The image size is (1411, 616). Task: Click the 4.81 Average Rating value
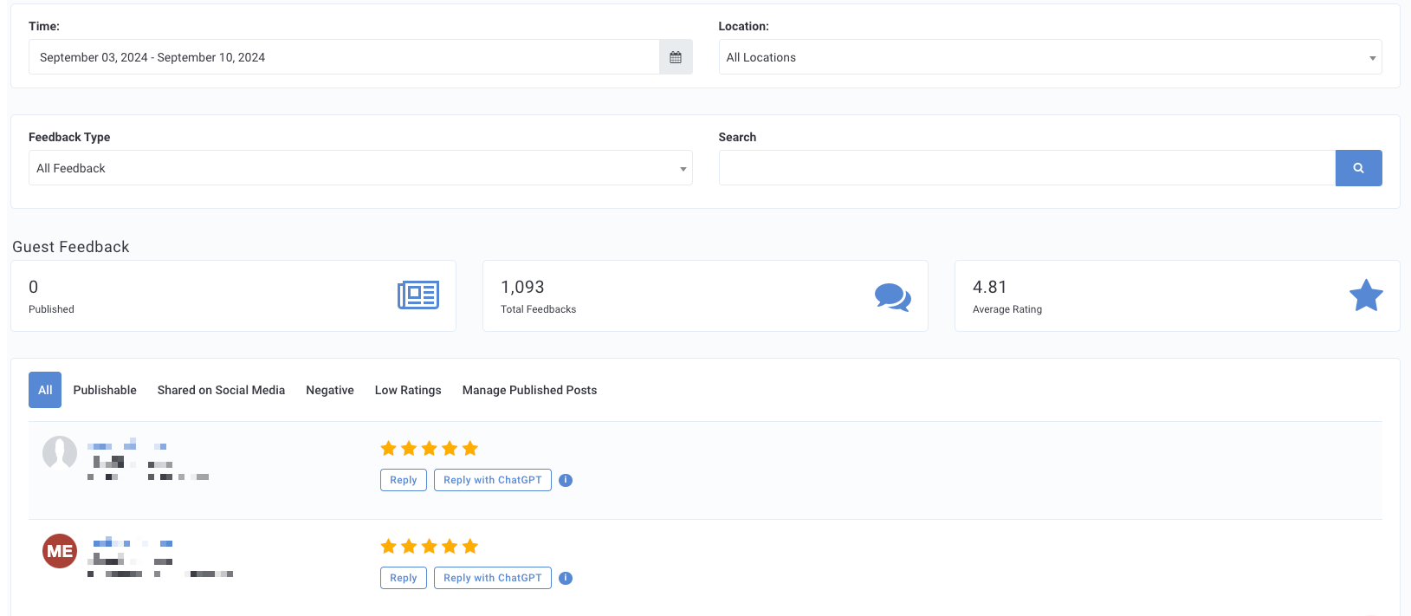point(989,287)
